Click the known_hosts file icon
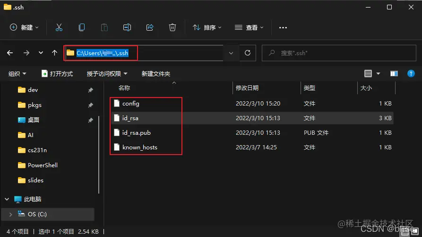Screen dimensions: 422x237 (117, 147)
